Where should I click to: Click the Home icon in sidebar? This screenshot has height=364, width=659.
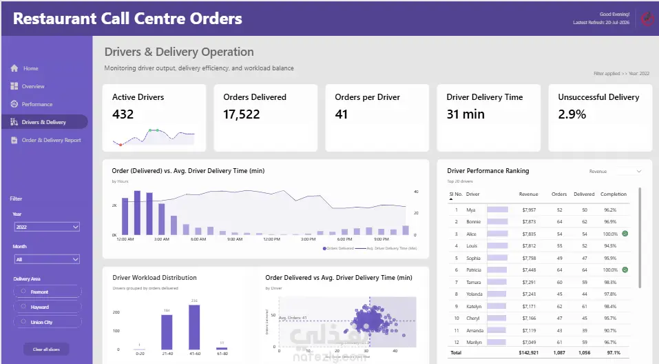point(14,68)
